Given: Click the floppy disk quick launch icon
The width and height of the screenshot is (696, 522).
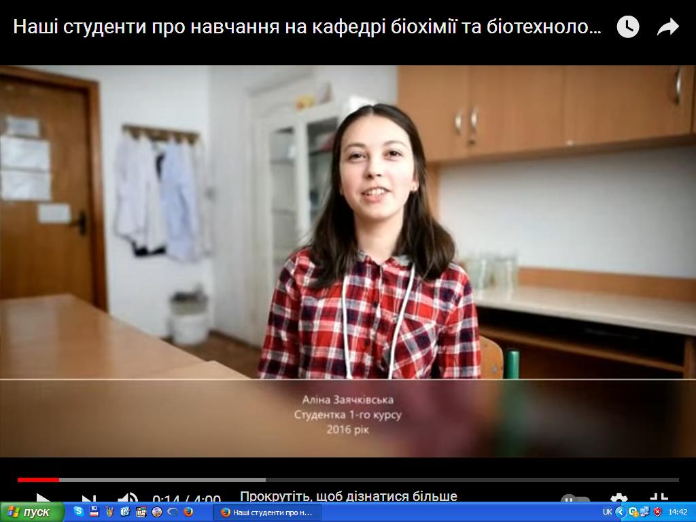Looking at the screenshot, I should [x=94, y=512].
